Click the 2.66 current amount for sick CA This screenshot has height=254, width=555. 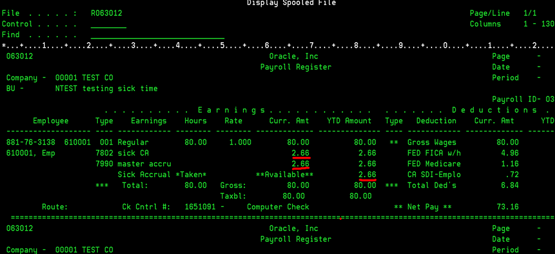click(x=301, y=153)
